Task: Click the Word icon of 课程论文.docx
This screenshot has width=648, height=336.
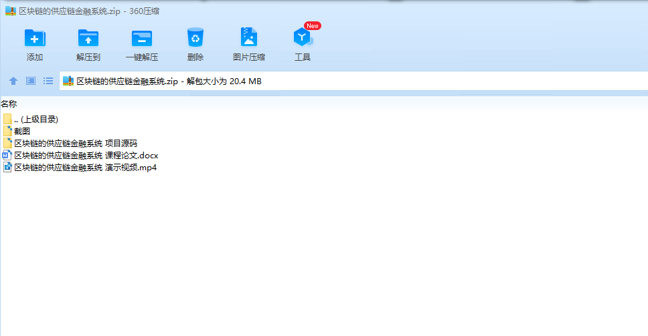Action: click(x=7, y=155)
